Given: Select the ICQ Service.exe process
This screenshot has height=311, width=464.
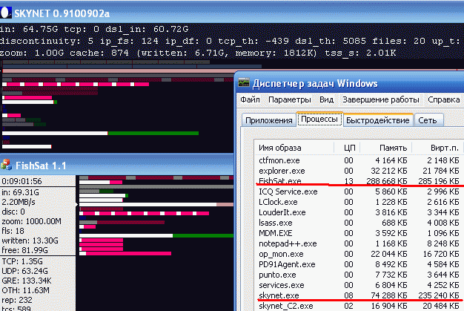Looking at the screenshot, I should pyautogui.click(x=359, y=191).
